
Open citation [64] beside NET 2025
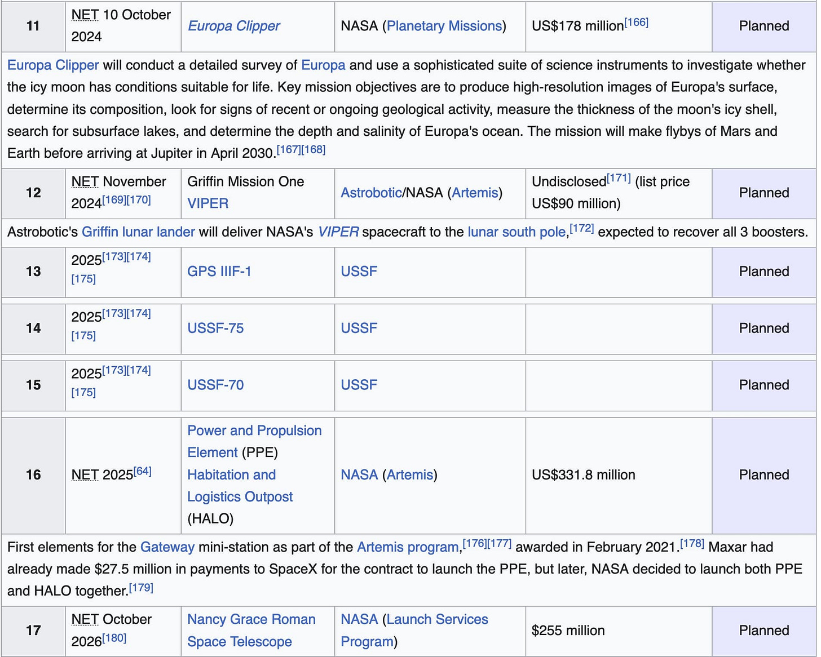(143, 472)
